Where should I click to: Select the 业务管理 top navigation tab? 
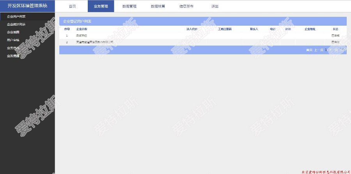pyautogui.click(x=101, y=6)
